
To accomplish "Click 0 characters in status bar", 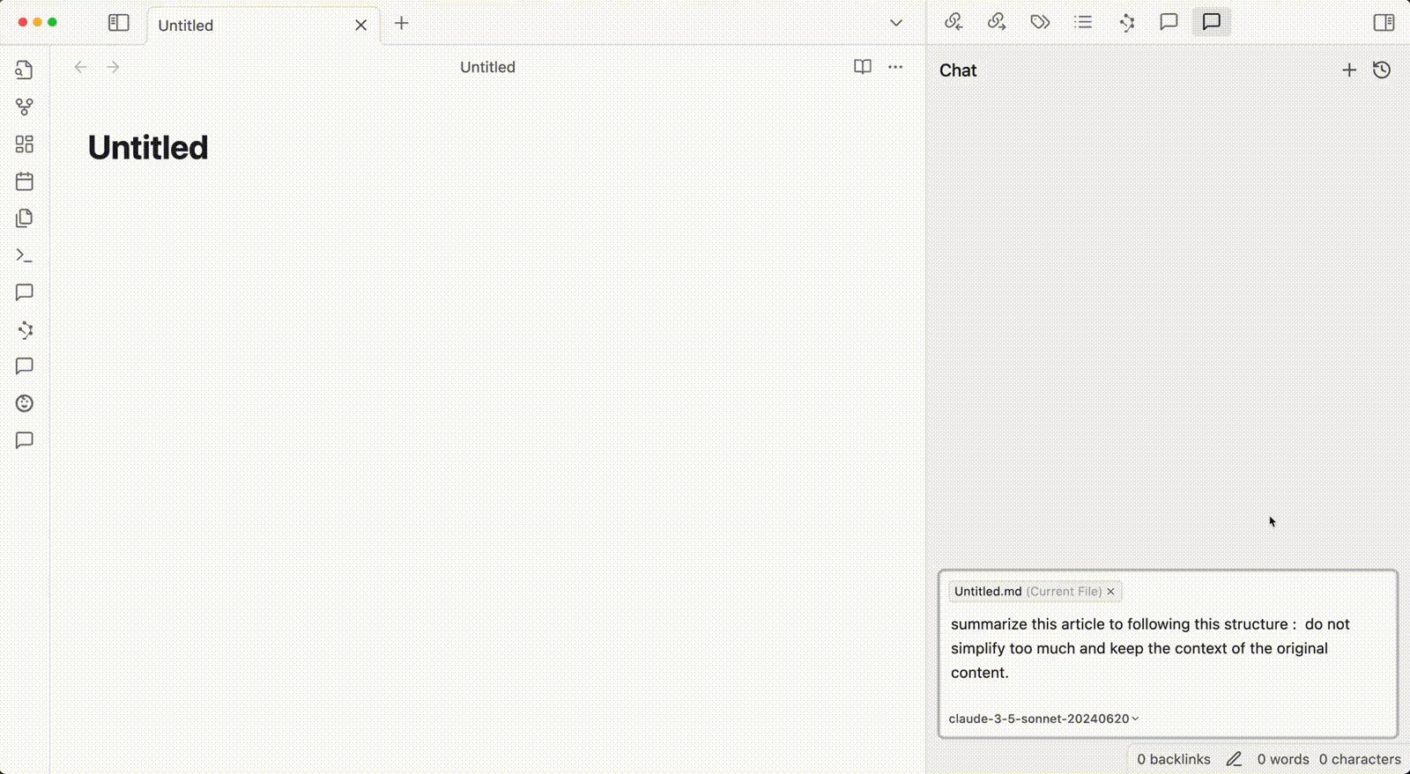I will (1359, 759).
